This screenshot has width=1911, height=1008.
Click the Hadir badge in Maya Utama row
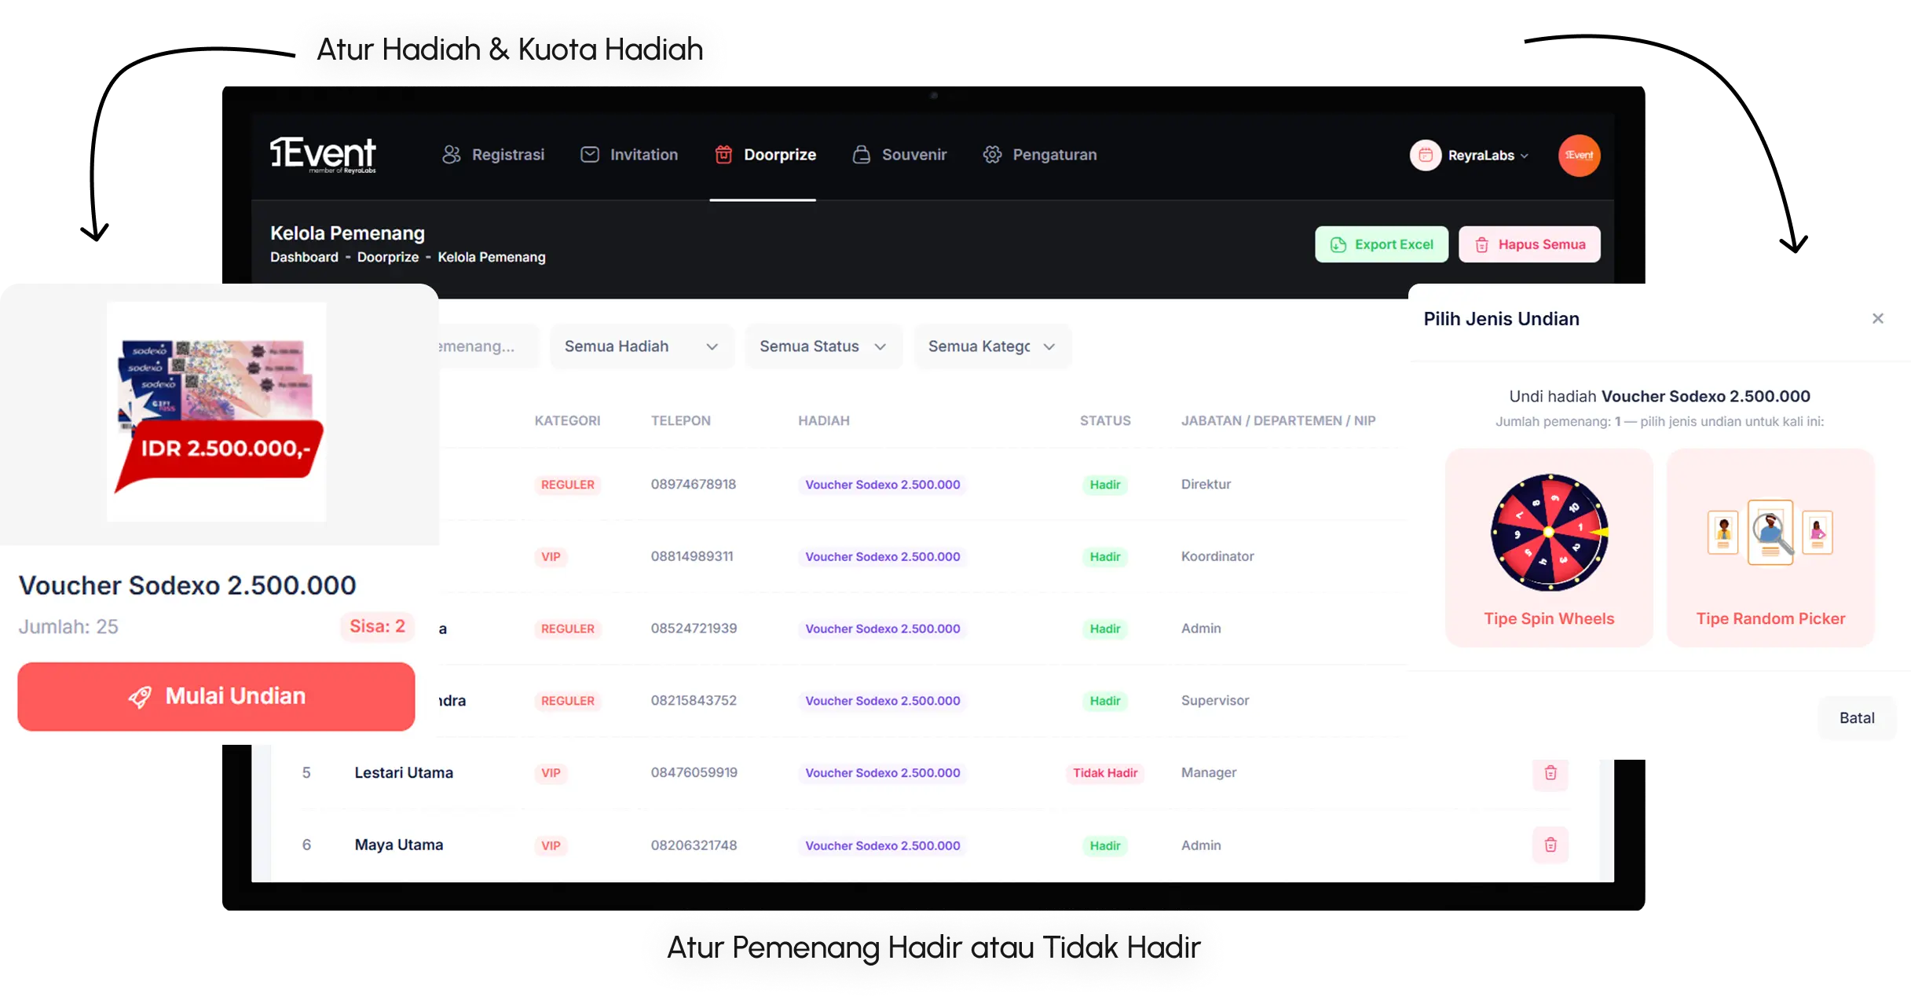tap(1105, 845)
